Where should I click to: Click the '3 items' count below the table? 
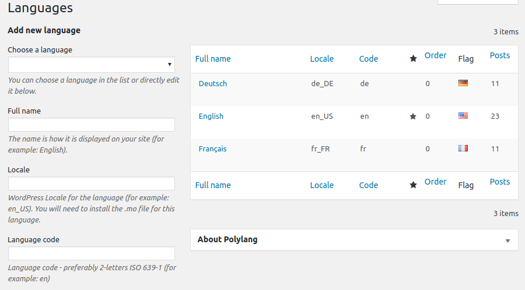506,214
